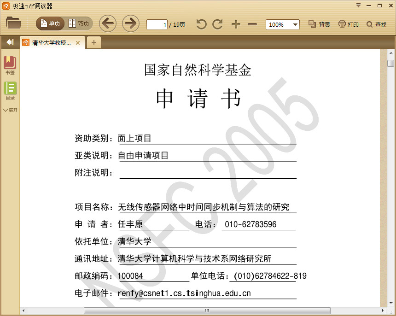The height and width of the screenshot is (316, 396).
Task: Collapse the left sidebar with the arrow icon
Action: tap(9, 42)
